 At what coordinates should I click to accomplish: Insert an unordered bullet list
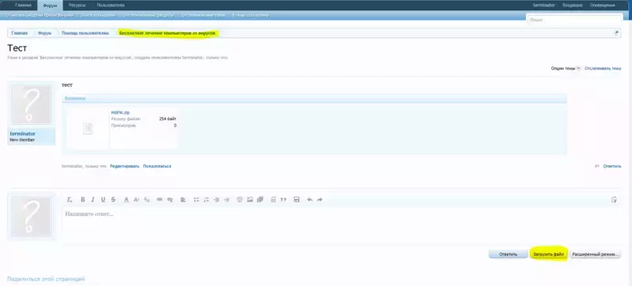196,200
